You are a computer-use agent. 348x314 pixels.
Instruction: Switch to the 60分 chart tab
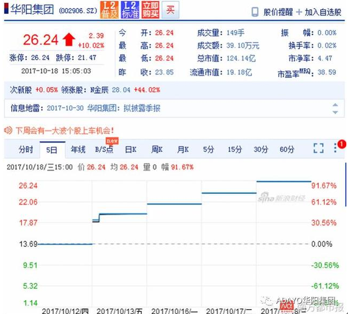287,149
